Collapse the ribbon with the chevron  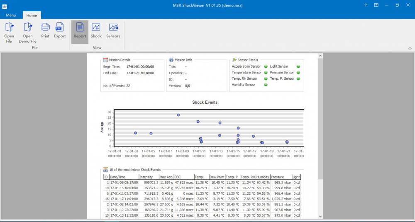[x=410, y=49]
